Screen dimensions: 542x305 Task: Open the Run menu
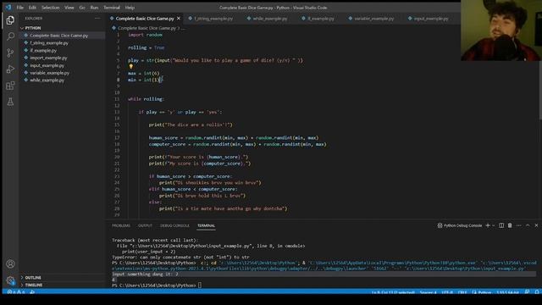point(94,8)
